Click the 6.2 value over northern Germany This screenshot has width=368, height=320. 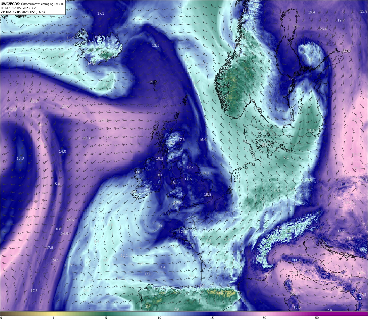click(286, 158)
